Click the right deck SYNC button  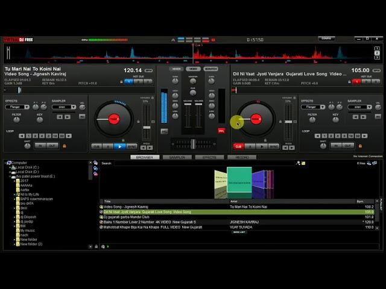[274, 146]
